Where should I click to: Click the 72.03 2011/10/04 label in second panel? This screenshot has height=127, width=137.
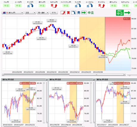pyautogui.click(x=71, y=121)
